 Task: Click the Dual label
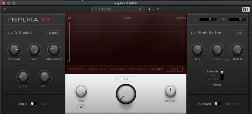pyautogui.click(x=44, y=104)
